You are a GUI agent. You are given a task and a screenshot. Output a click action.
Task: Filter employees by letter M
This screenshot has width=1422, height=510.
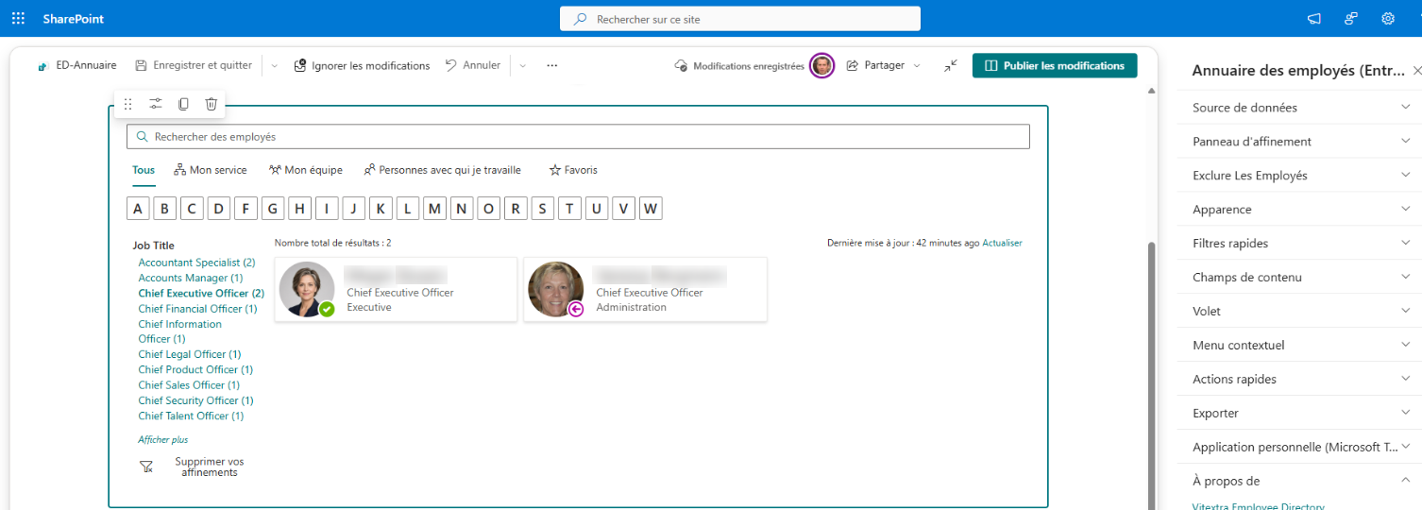[434, 209]
